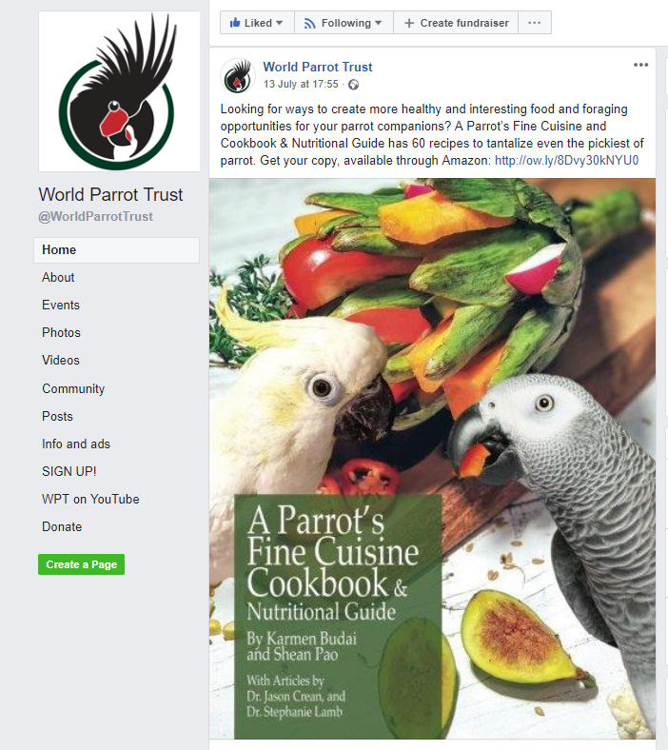Click the small World Parrot Trust post avatar
668x750 pixels.
pos(238,76)
